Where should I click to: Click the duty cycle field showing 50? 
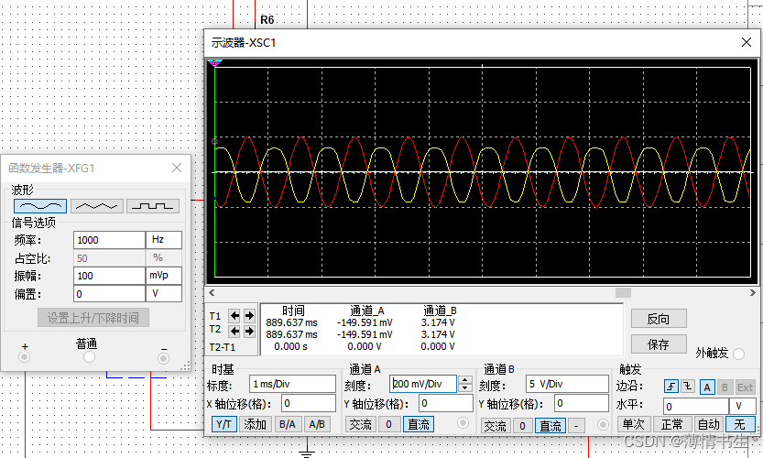(x=109, y=258)
